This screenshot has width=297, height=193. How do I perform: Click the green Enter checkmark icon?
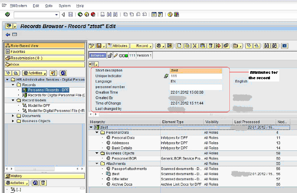point(7,15)
